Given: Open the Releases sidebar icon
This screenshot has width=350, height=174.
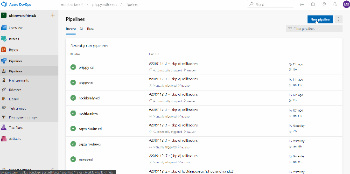Looking at the screenshot, I should click(x=4, y=90).
